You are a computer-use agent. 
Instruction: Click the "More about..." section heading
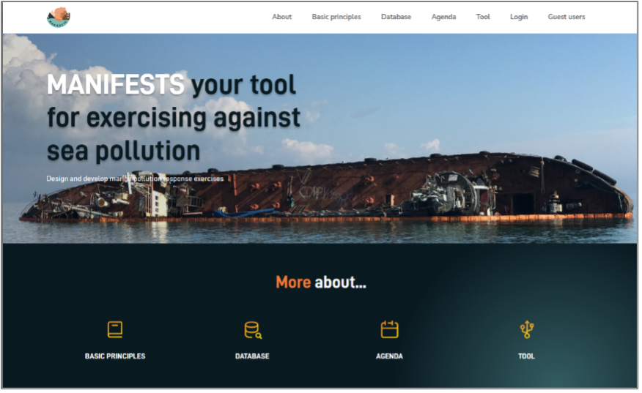(321, 282)
